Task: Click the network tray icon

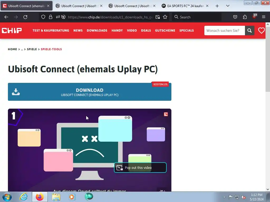Action: 237,197
